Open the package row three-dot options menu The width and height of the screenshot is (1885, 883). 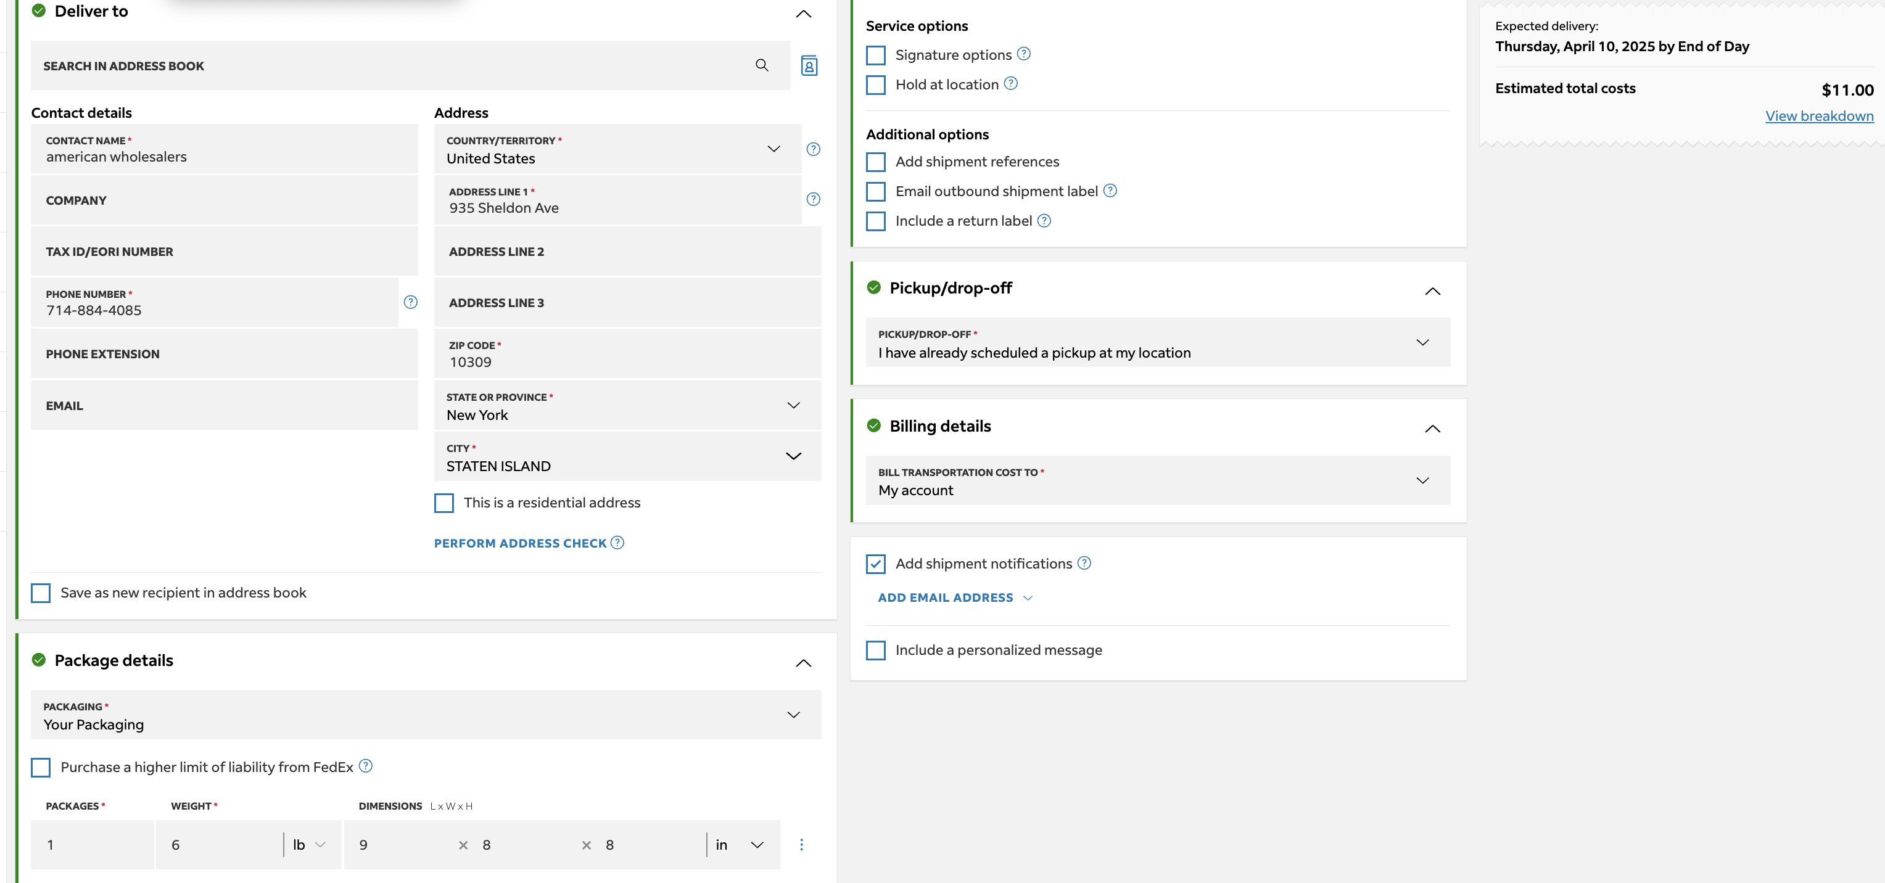(x=801, y=845)
